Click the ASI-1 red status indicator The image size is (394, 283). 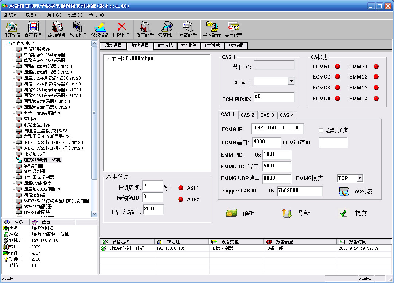click(x=181, y=188)
